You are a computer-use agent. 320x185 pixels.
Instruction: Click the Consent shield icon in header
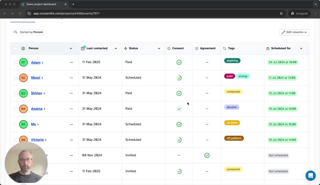(x=169, y=48)
